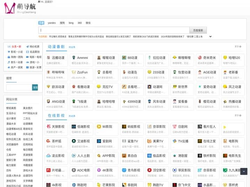Open the 风之动漫 site icon
Screen dimensions: 250x187
click(225, 87)
